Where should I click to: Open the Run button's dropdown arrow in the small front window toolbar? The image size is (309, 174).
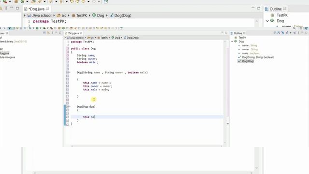point(41,28)
